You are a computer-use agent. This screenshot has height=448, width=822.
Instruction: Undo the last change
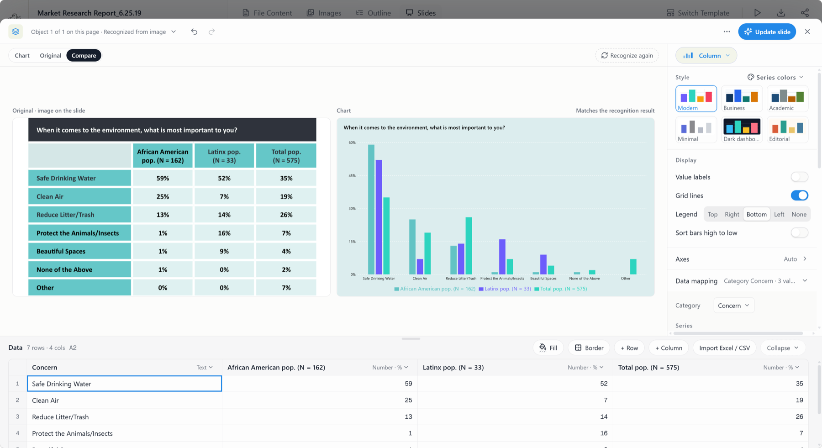[194, 32]
